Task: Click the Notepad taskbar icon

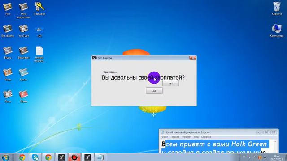Action: point(100,157)
